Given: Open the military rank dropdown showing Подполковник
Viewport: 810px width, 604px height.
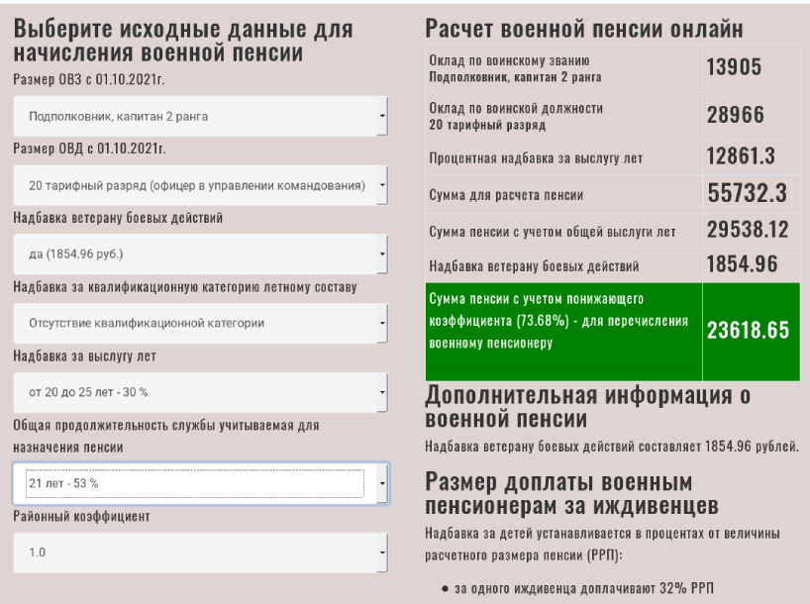Looking at the screenshot, I should pyautogui.click(x=200, y=116).
